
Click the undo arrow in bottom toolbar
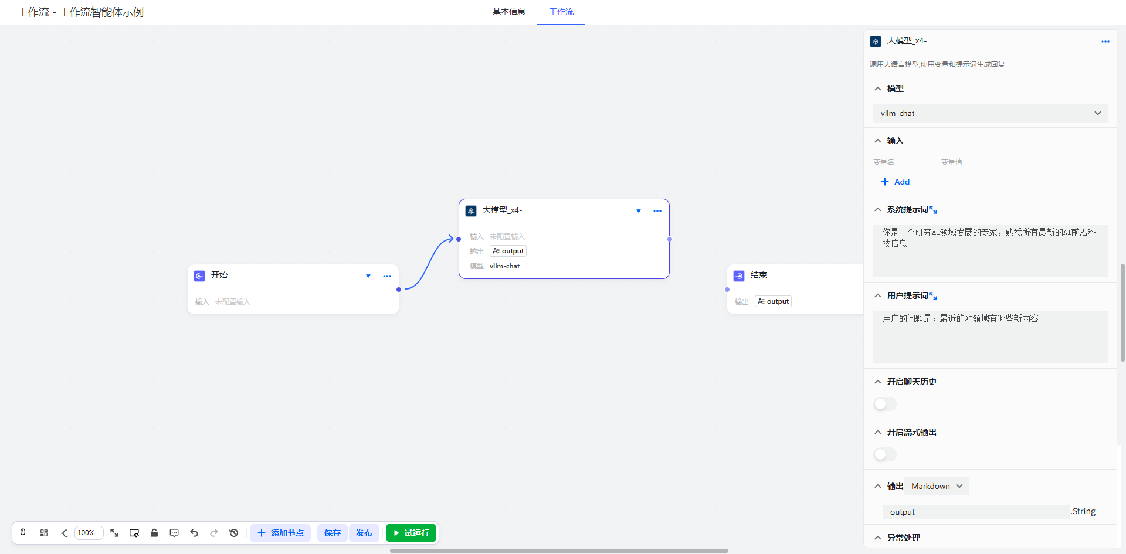[194, 533]
